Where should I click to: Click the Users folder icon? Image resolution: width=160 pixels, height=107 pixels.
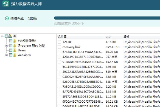click(15, 50)
